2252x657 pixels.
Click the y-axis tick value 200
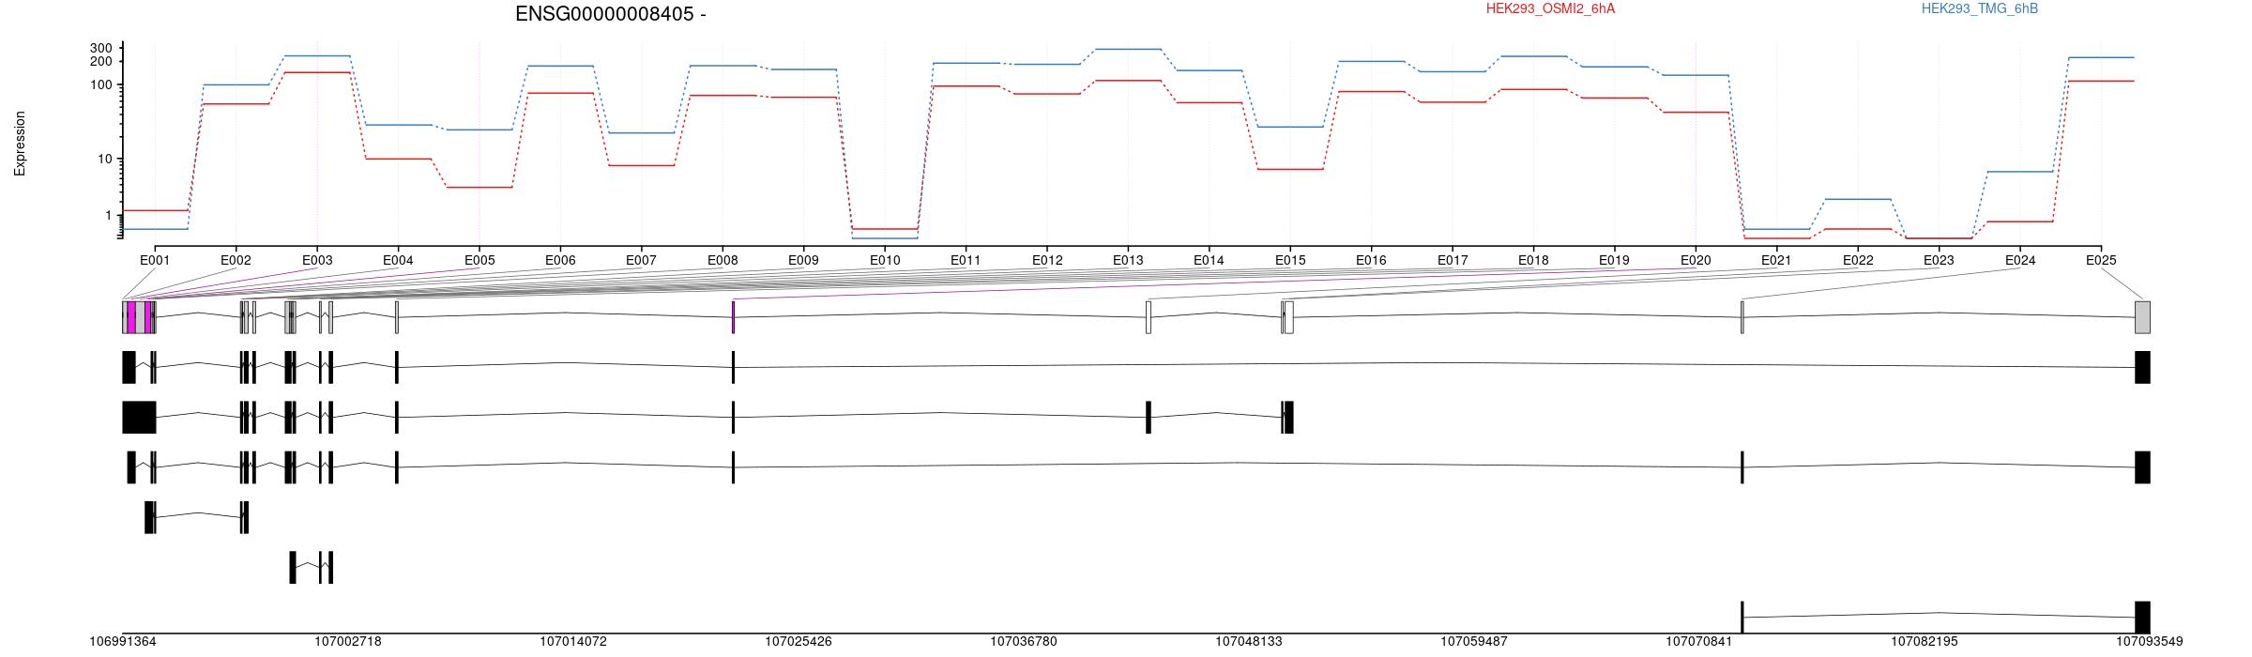click(101, 61)
